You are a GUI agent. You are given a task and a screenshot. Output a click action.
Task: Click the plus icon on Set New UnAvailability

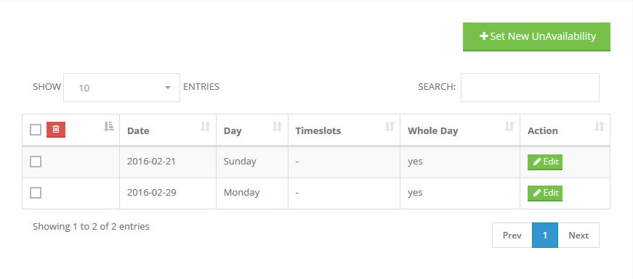point(483,36)
